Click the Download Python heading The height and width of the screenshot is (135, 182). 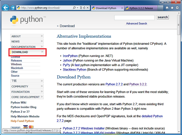(x=74, y=77)
